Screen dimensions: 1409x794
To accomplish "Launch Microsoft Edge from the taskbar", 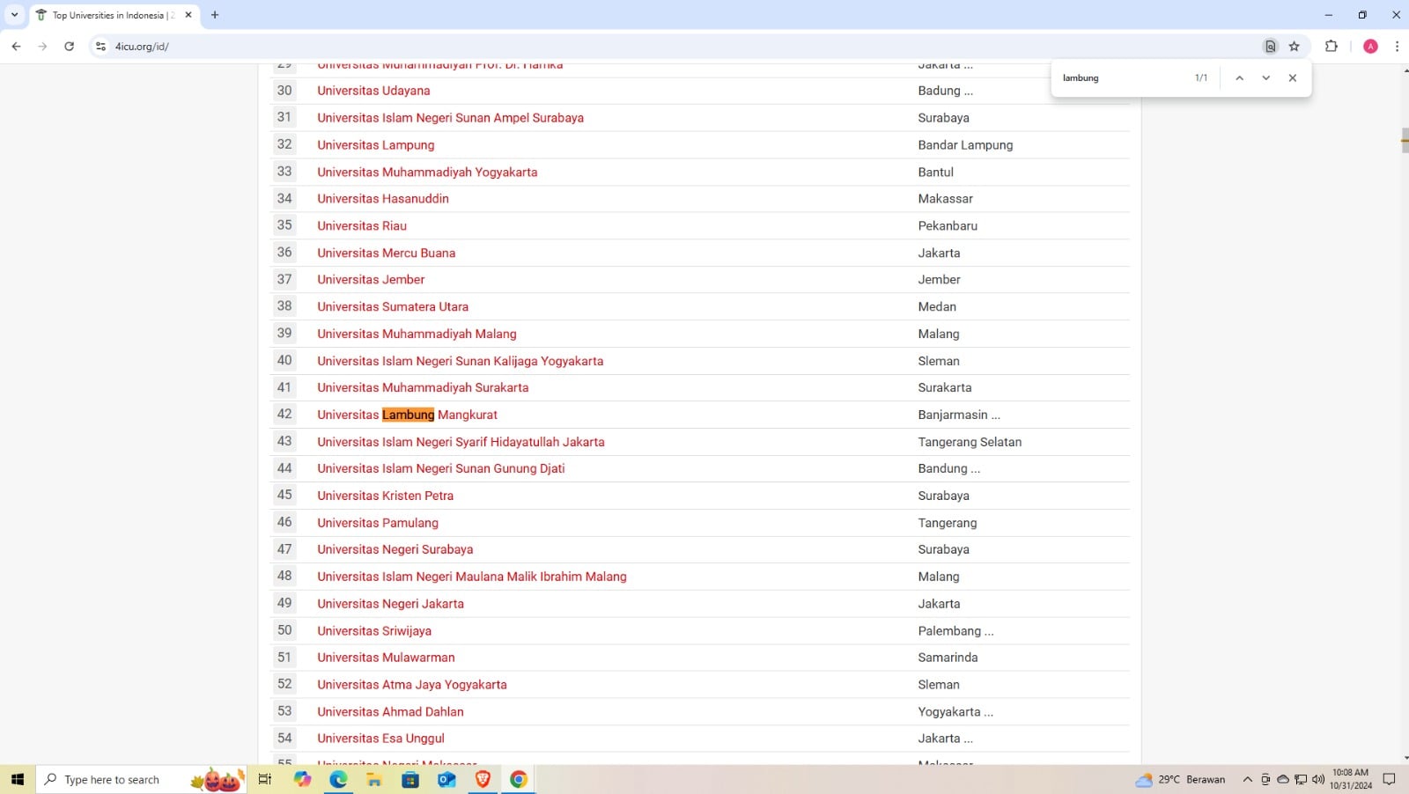I will tap(338, 779).
